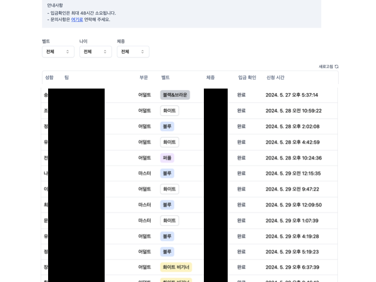Click the 블랙&브라운 belt badge
The height and width of the screenshot is (282, 376).
click(x=175, y=95)
